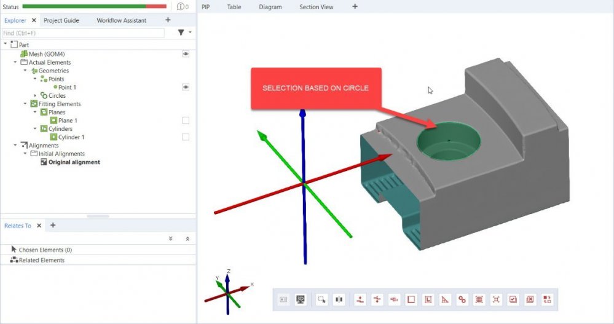This screenshot has width=614, height=324.
Task: Click the red X icon in toolbar
Action: (x=530, y=299)
